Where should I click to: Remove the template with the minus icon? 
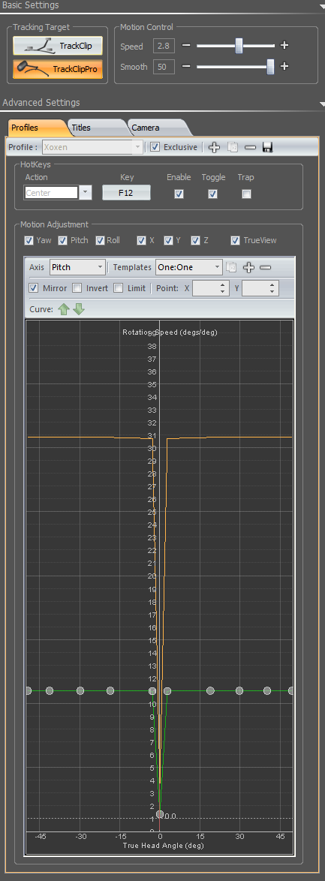[266, 267]
